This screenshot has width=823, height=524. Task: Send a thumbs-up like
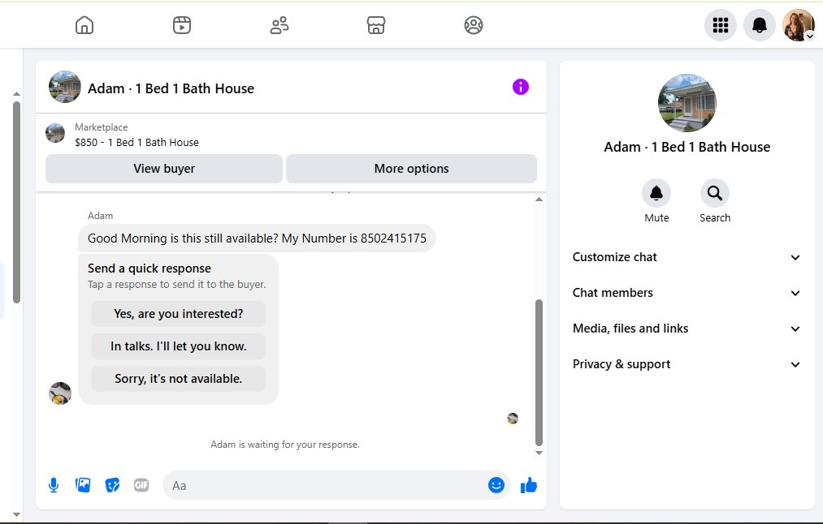tap(529, 485)
